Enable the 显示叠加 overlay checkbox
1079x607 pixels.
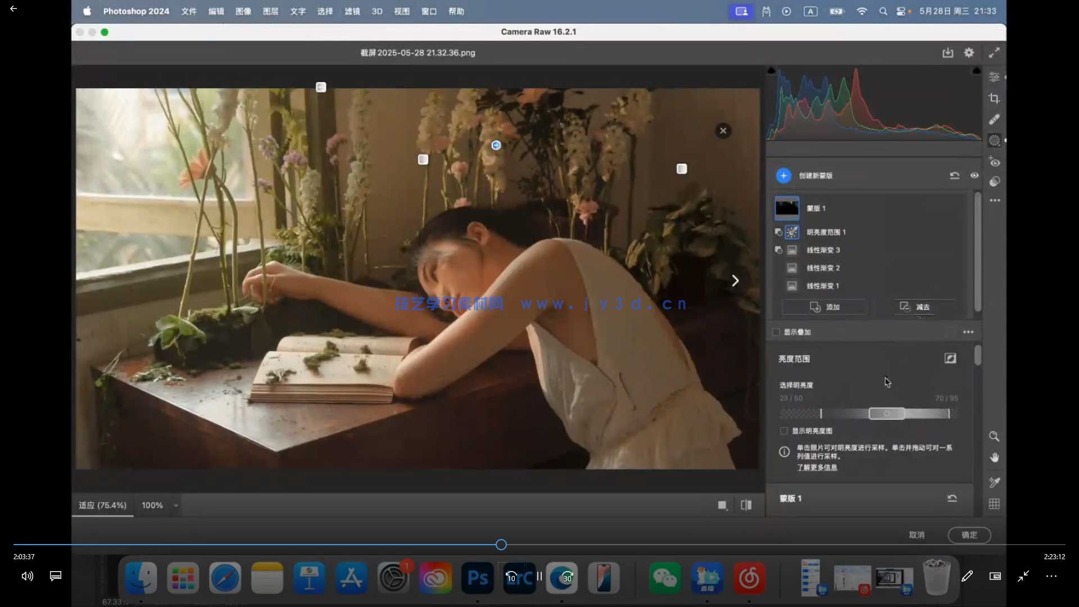(776, 332)
